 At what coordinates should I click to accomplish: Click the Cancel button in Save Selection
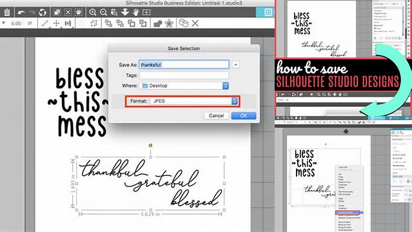[x=216, y=115]
